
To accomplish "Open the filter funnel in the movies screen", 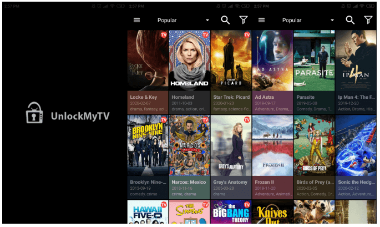I will (x=368, y=20).
